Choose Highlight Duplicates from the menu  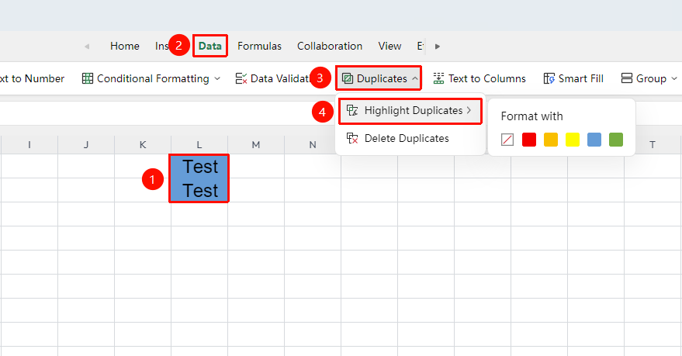[x=410, y=111]
